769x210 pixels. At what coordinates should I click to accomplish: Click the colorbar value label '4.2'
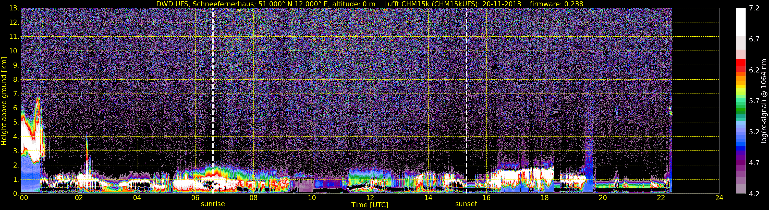pos(754,194)
